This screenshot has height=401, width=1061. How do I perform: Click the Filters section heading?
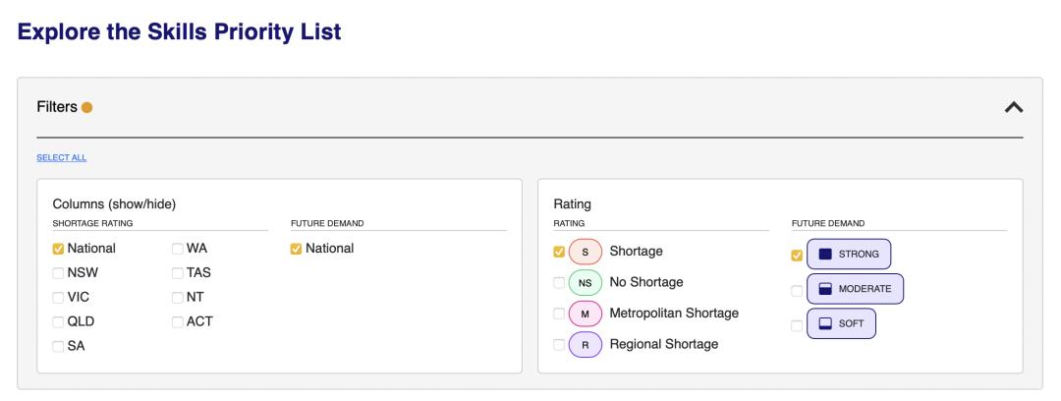pyautogui.click(x=56, y=107)
